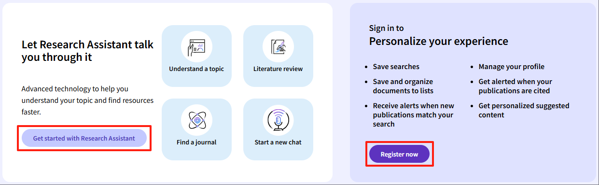
Task: Select the Literature review document icon
Action: pyautogui.click(x=278, y=46)
